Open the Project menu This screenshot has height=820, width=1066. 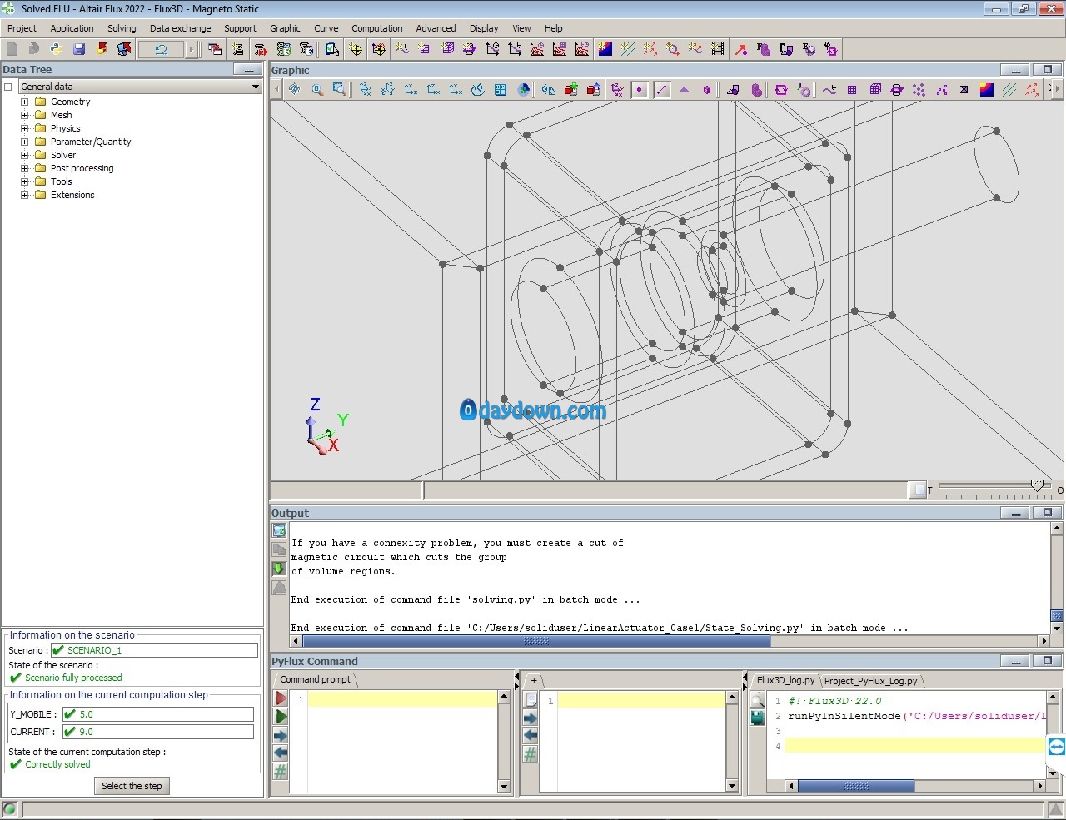click(x=22, y=28)
